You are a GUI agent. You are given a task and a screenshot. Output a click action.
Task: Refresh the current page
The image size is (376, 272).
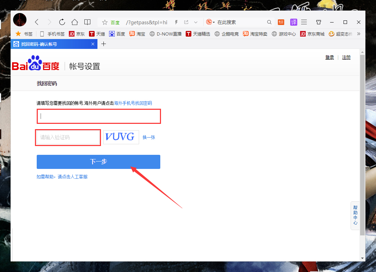click(62, 22)
